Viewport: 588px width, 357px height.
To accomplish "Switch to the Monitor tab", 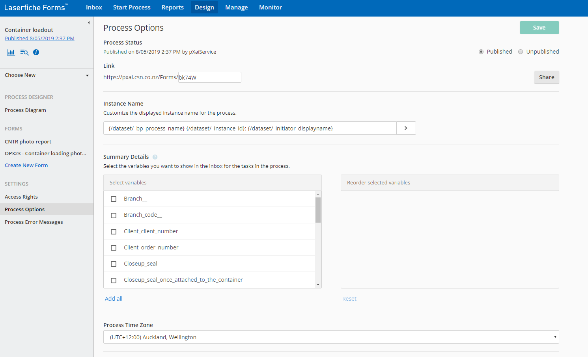I will click(x=270, y=7).
